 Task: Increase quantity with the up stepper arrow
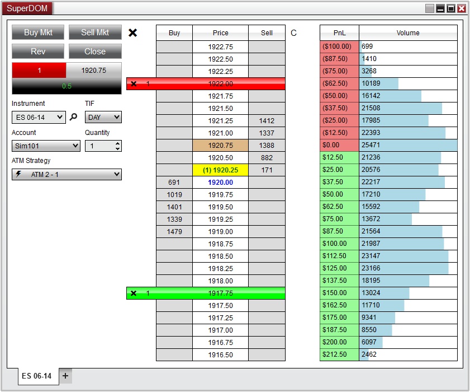click(x=117, y=143)
